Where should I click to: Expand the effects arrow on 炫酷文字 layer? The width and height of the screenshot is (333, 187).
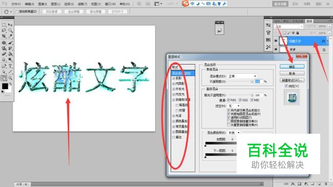tap(327, 41)
